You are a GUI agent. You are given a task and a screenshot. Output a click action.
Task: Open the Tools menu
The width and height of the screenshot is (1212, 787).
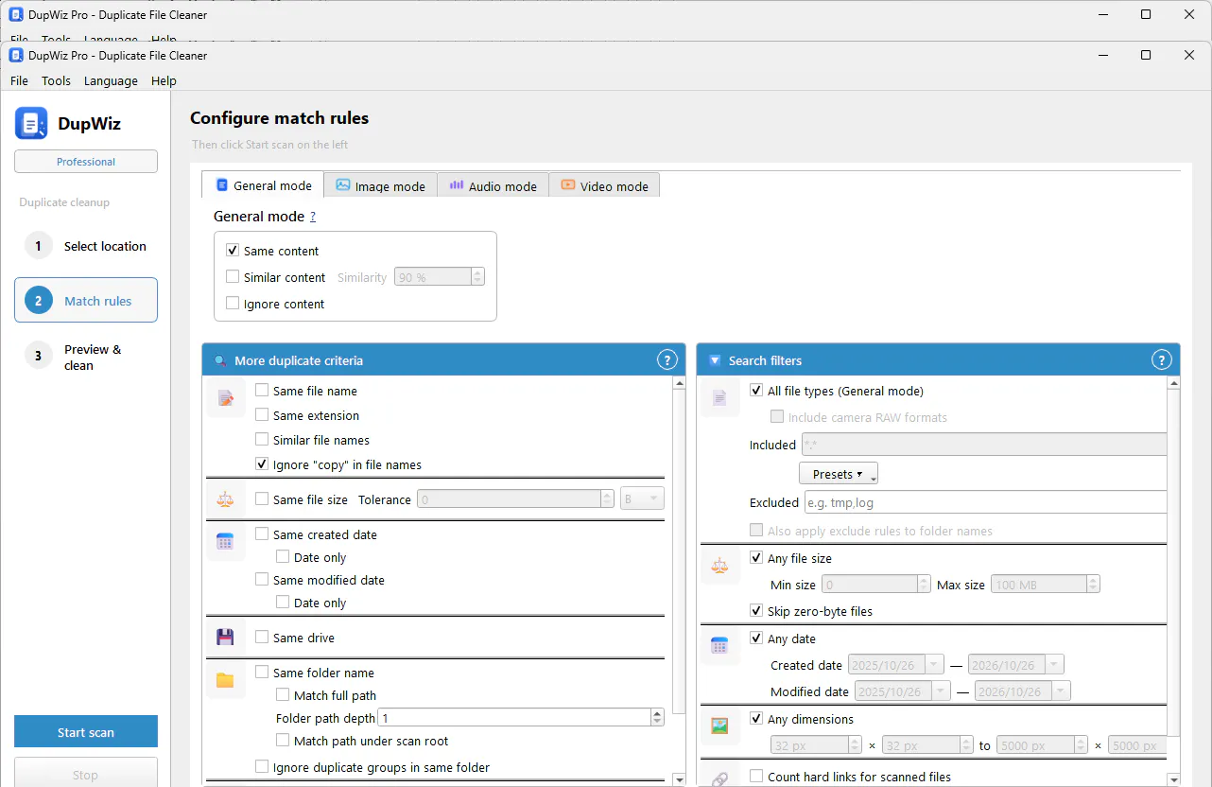point(56,80)
